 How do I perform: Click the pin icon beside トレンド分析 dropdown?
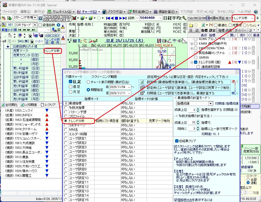point(258,18)
